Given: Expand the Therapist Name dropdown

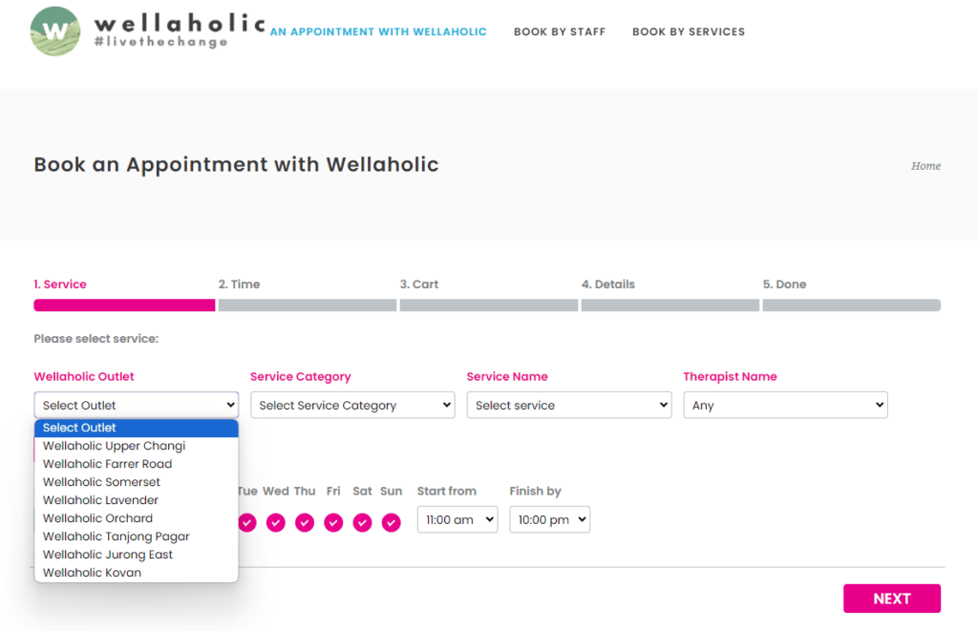Looking at the screenshot, I should tap(785, 405).
